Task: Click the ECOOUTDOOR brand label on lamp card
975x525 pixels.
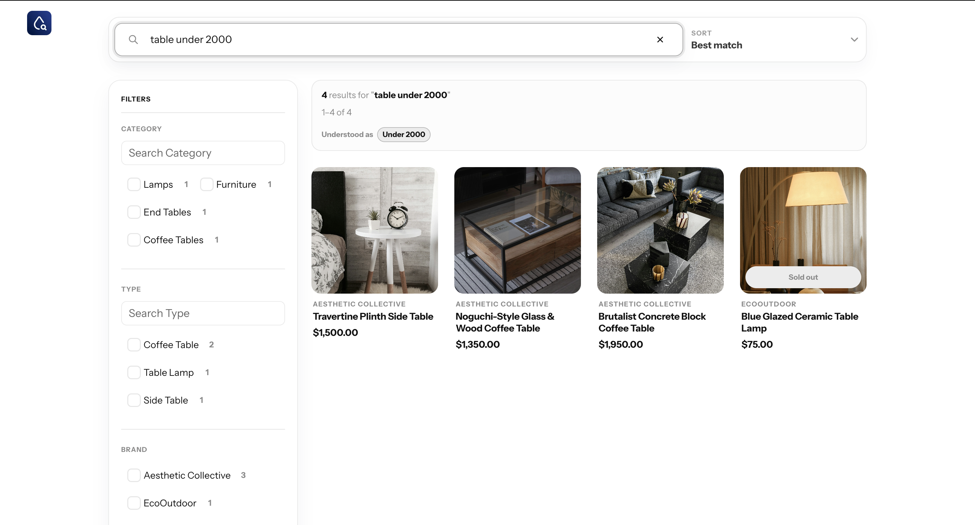Action: point(768,304)
